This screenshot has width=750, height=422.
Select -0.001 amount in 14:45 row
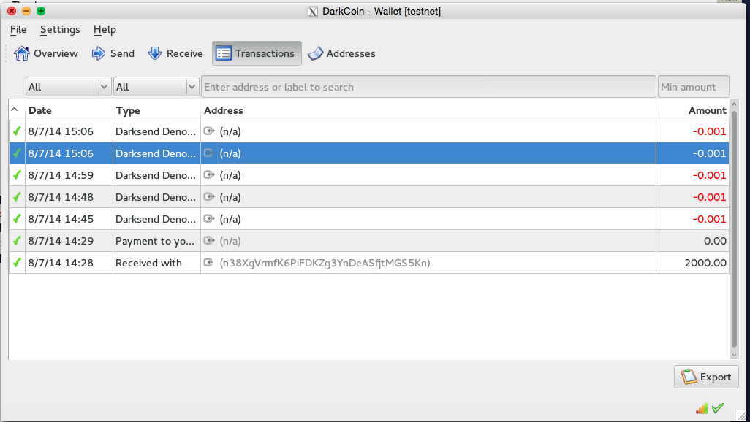(x=692, y=219)
